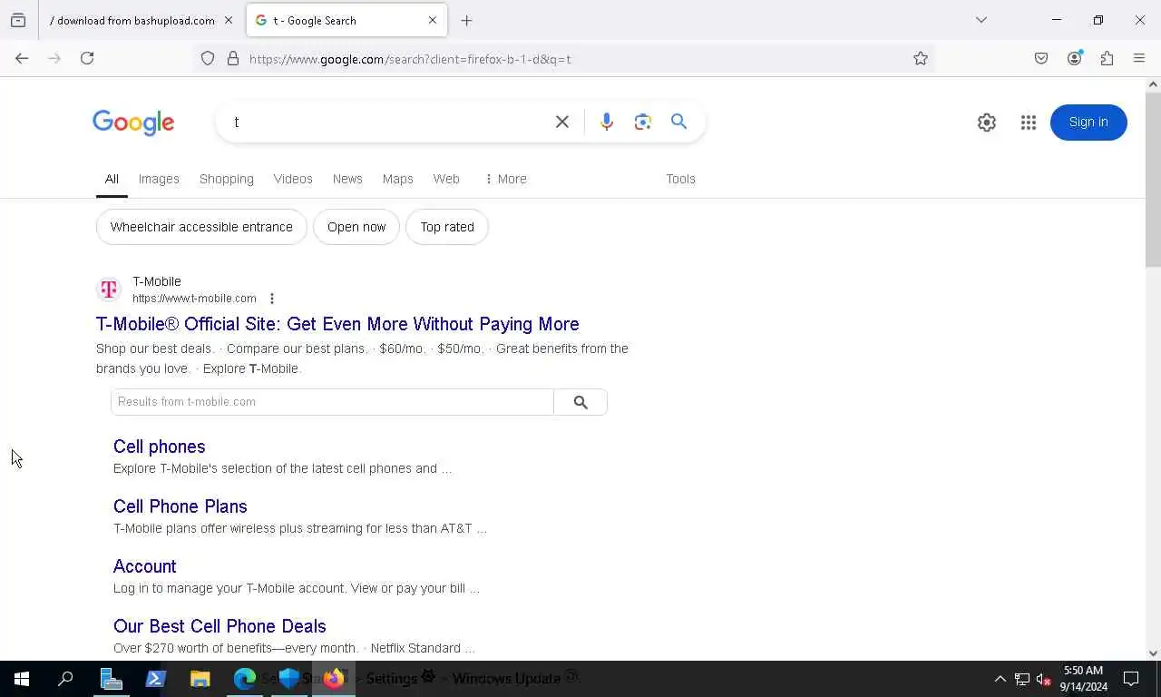Open PowerShell from the taskbar
This screenshot has width=1161, height=697.
pos(156,679)
